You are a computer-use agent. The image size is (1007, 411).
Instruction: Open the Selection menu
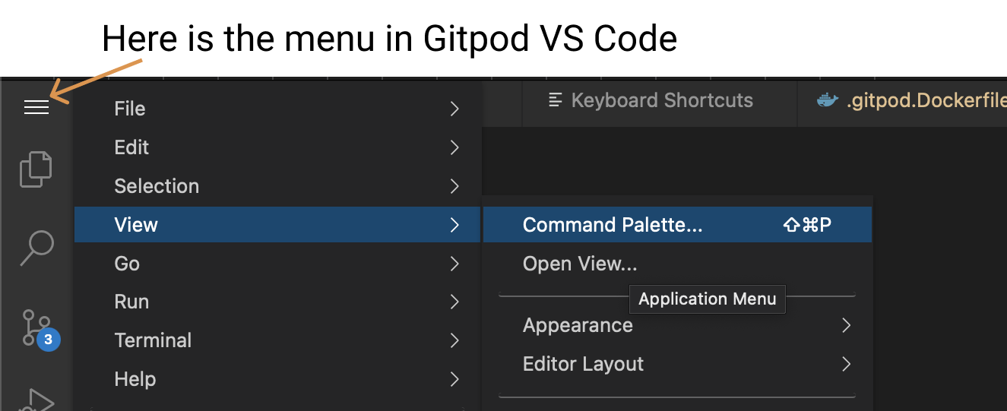tap(157, 186)
